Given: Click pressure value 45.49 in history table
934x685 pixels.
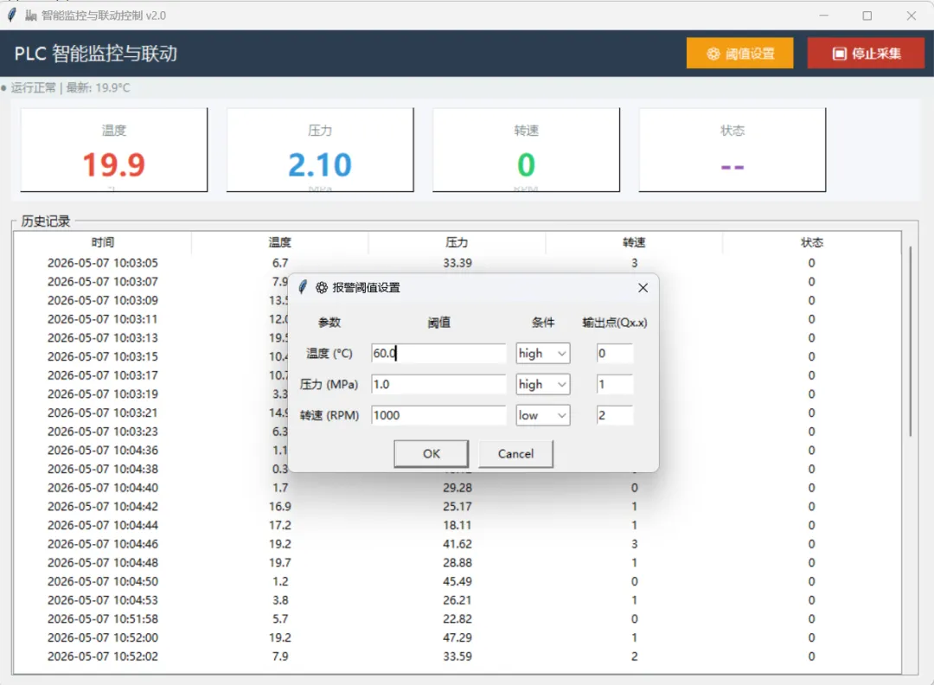Looking at the screenshot, I should click(457, 581).
